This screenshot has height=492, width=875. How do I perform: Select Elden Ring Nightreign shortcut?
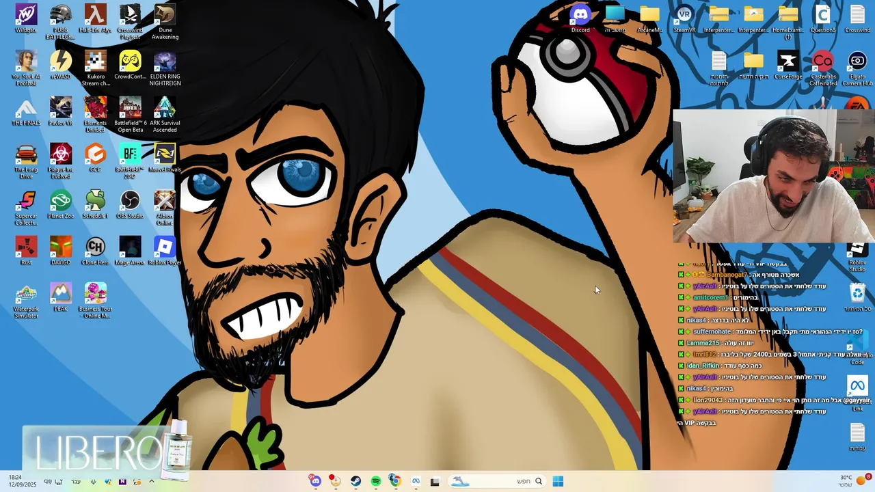[165, 68]
